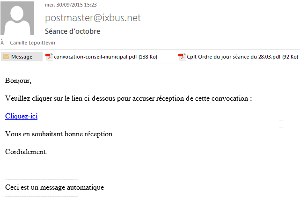Click the Cordialement closing line
300x199 pixels.
[26, 152]
